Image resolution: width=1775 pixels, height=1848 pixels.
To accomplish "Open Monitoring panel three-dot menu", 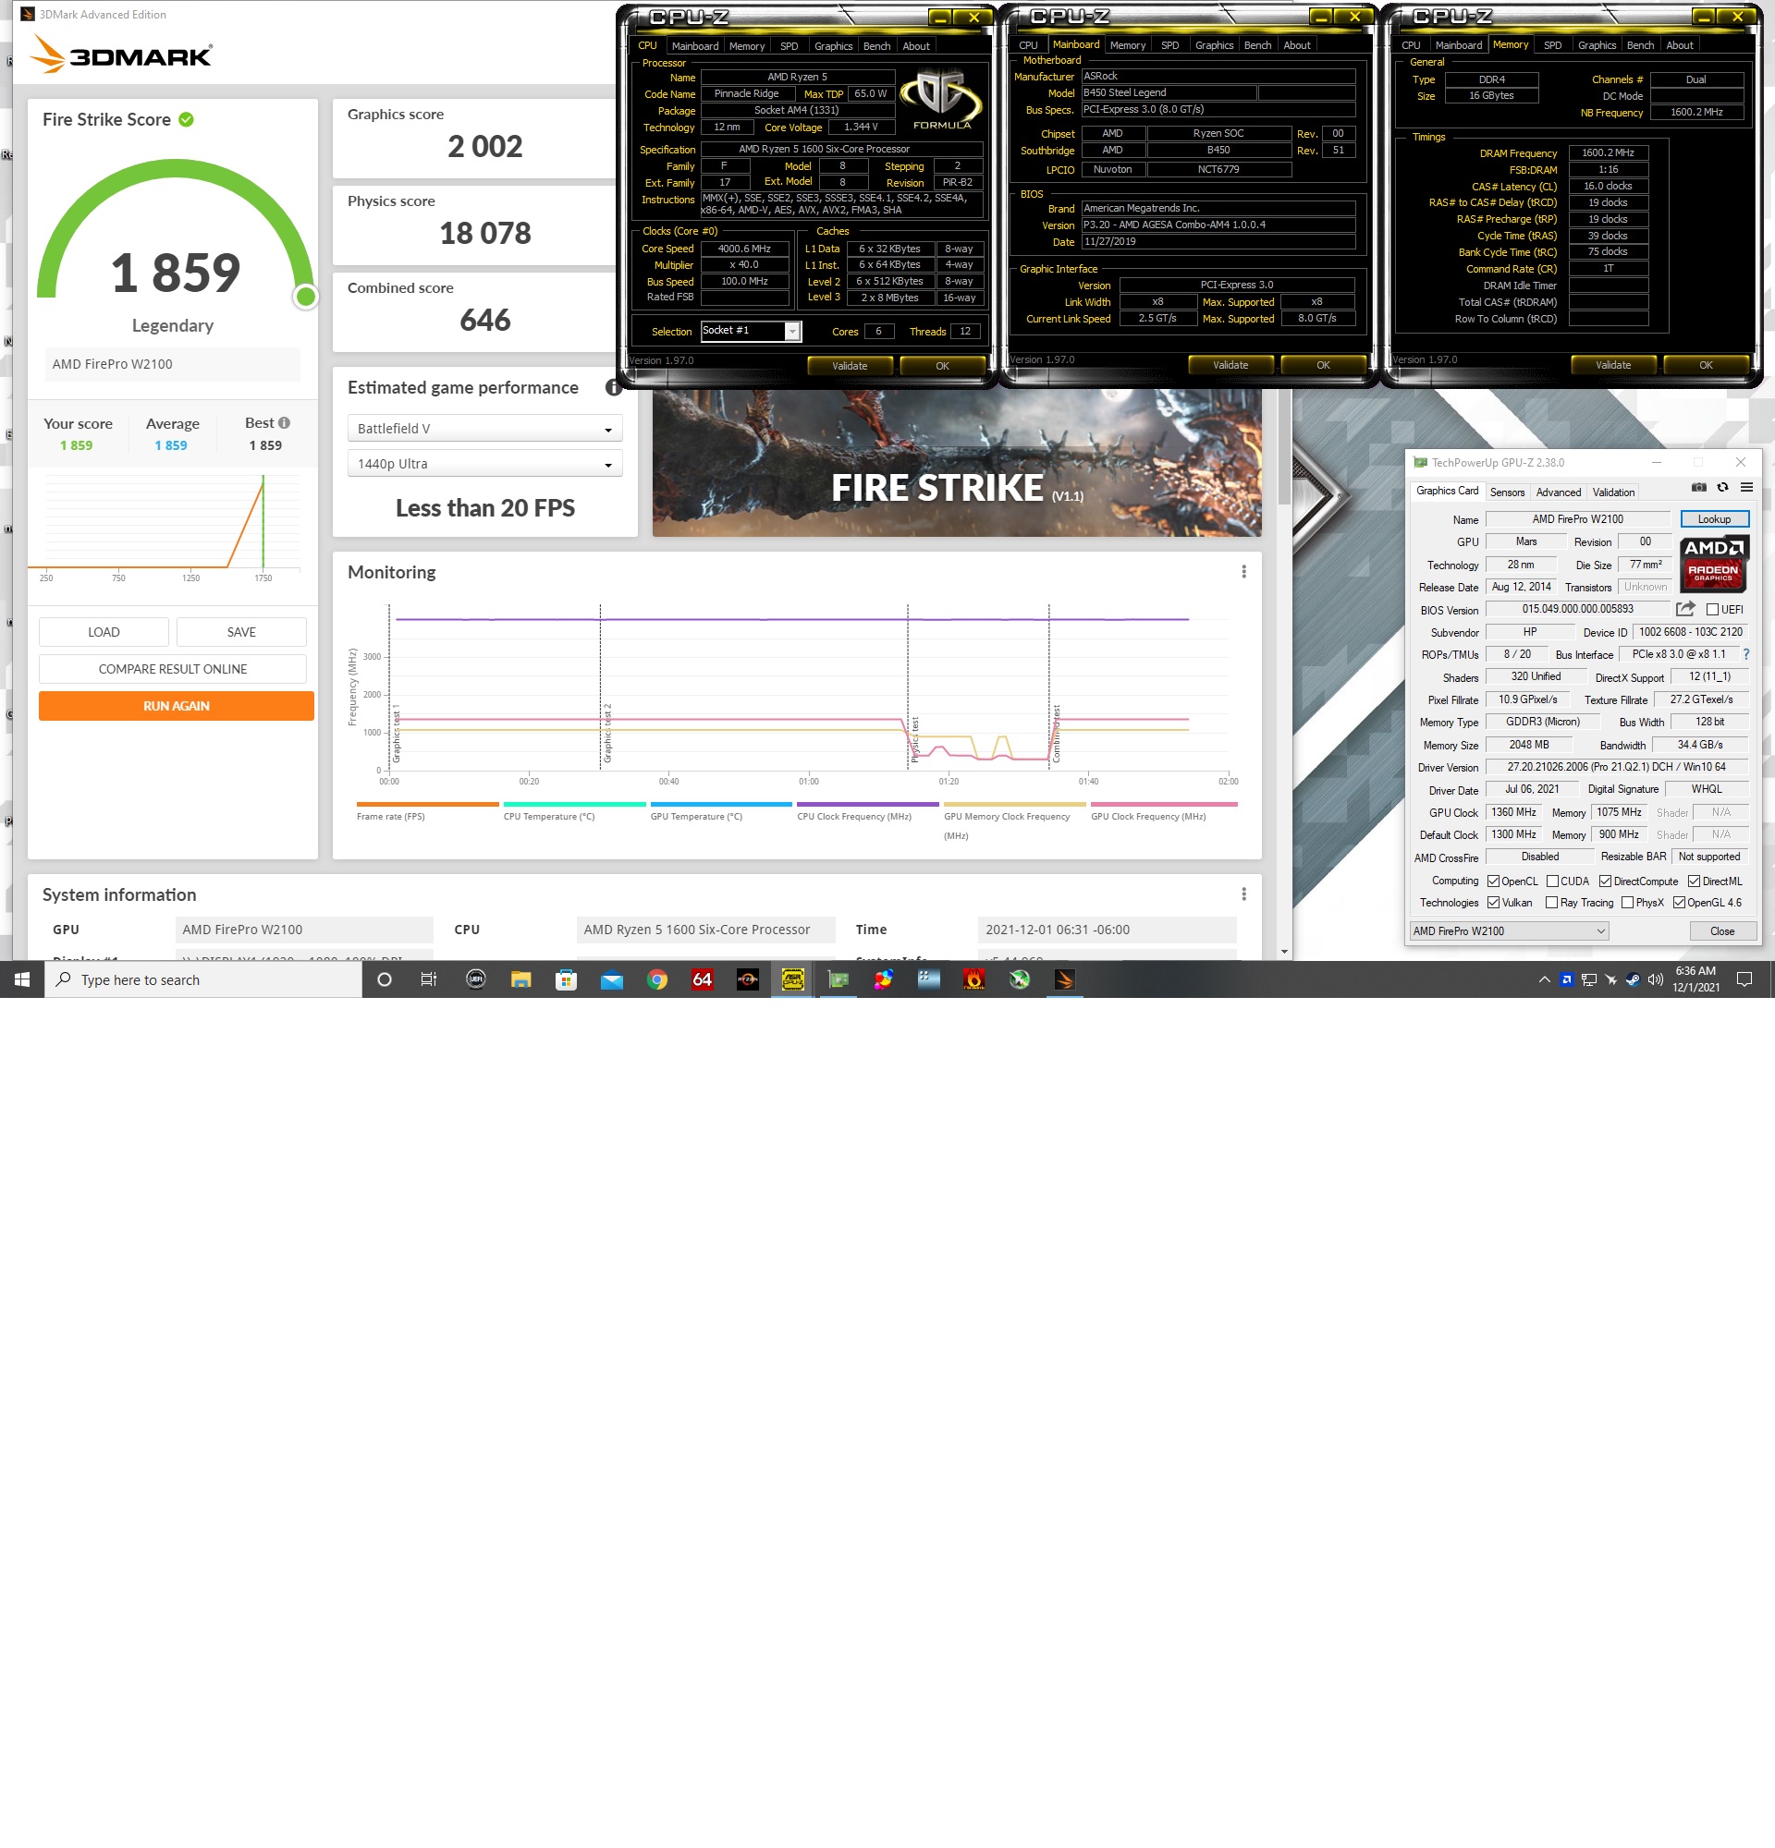I will pos(1244,571).
